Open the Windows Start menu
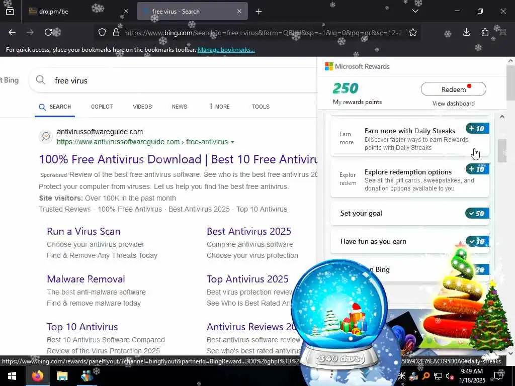 [12, 376]
